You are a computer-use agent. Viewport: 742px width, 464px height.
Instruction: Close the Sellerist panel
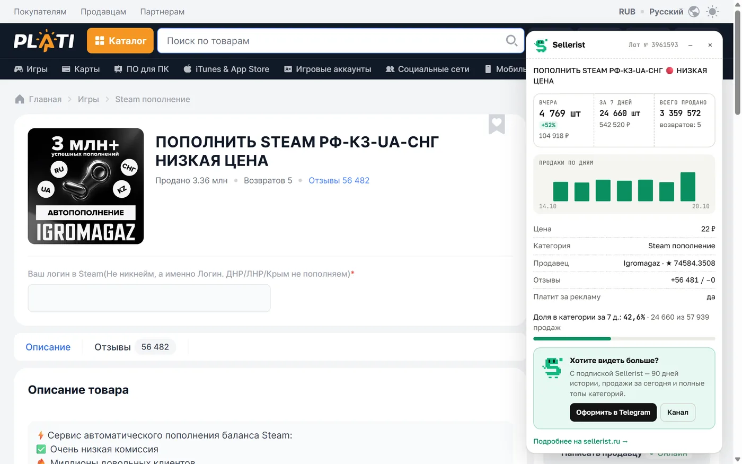coord(710,45)
